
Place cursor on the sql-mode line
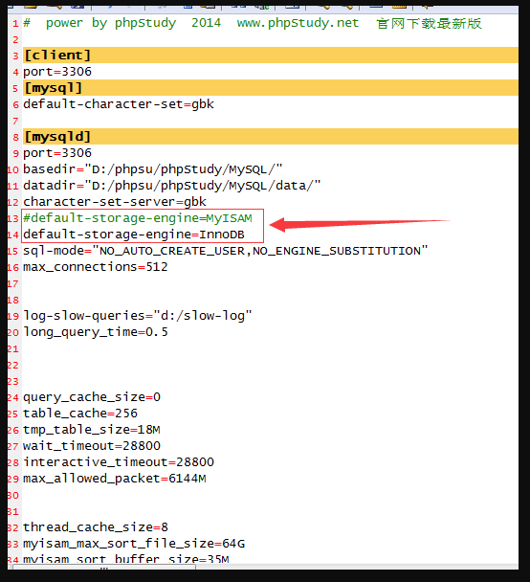226,251
